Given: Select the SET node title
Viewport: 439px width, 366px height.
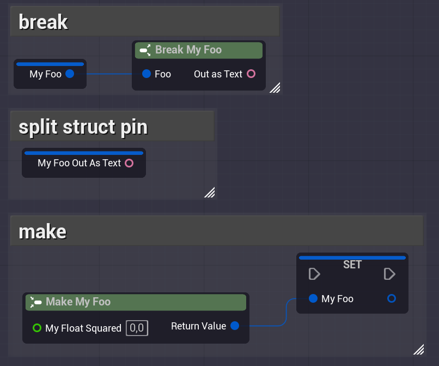Looking at the screenshot, I should 352,265.
